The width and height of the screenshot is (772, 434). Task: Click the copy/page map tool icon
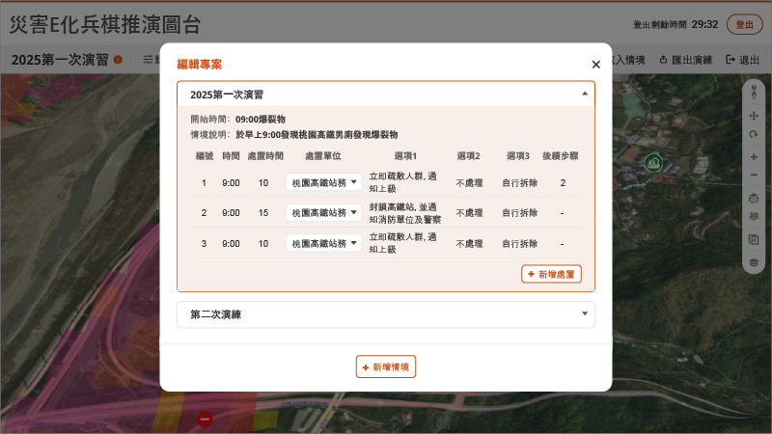[x=754, y=239]
